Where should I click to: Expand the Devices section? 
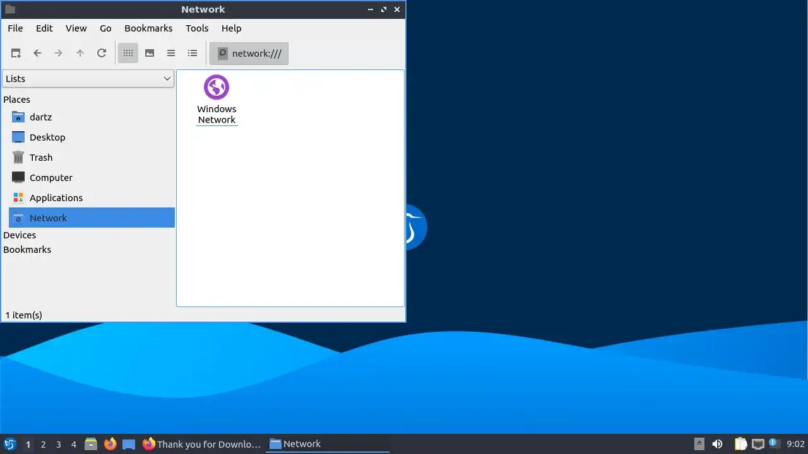tap(20, 235)
